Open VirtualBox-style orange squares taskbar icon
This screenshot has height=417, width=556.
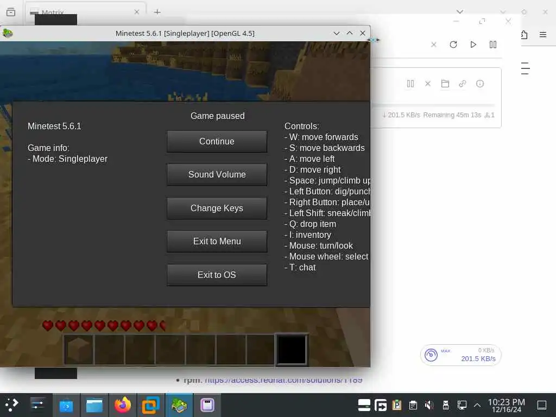[x=151, y=405]
